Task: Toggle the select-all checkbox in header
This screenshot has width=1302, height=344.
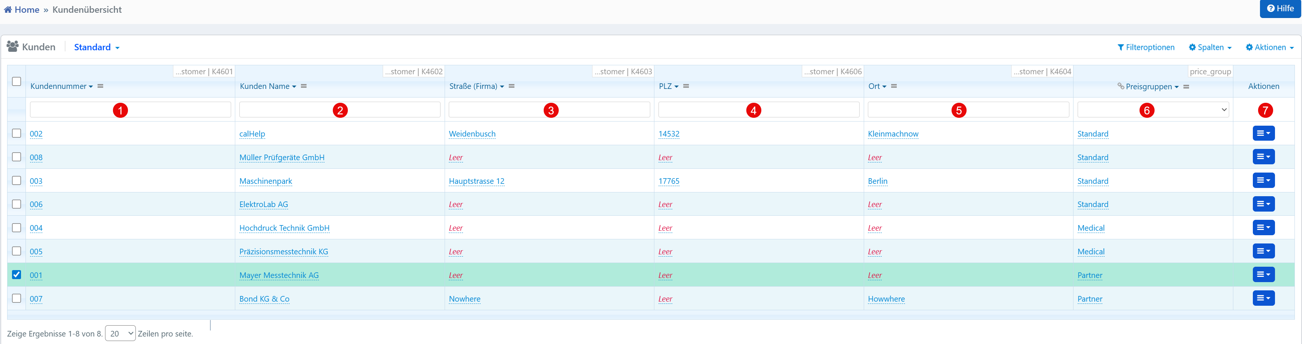Action: pyautogui.click(x=17, y=81)
